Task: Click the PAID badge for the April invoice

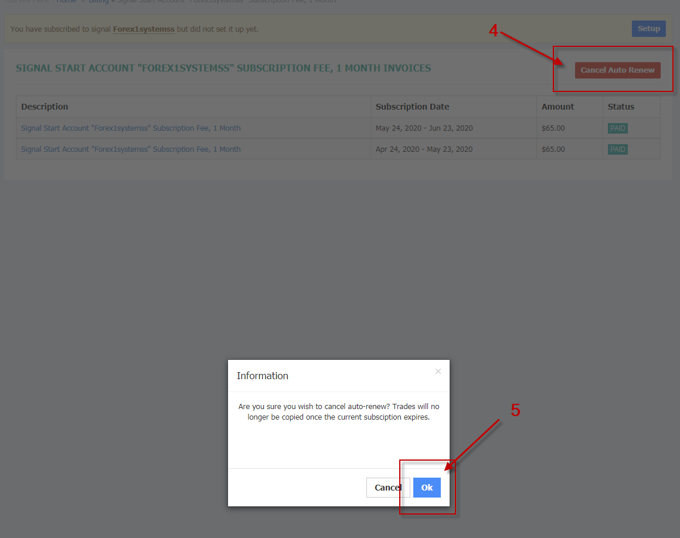Action: (x=617, y=149)
